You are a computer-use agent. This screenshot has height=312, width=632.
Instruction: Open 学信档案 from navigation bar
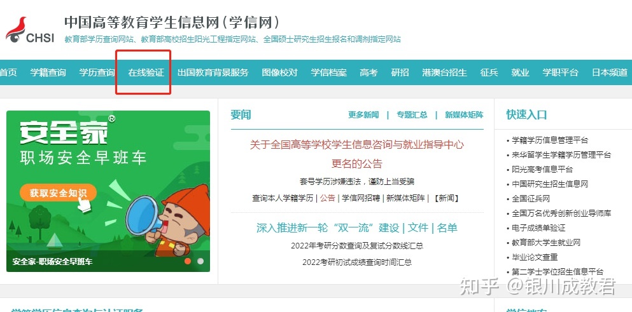328,72
